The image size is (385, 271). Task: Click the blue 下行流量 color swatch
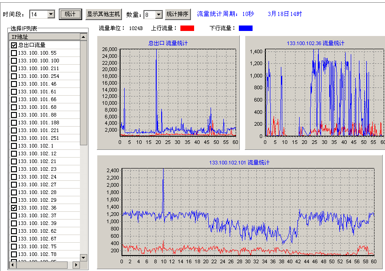[x=245, y=28]
